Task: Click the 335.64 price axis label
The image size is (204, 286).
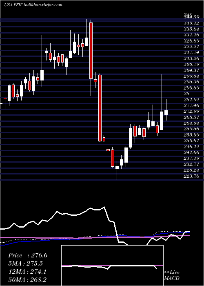Action: [191, 29]
